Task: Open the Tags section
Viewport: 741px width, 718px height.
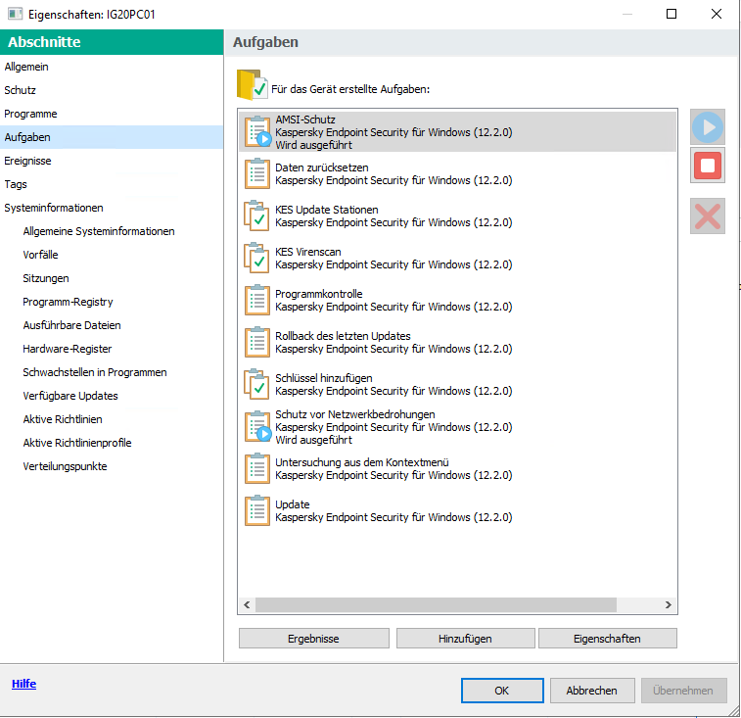Action: 16,184
